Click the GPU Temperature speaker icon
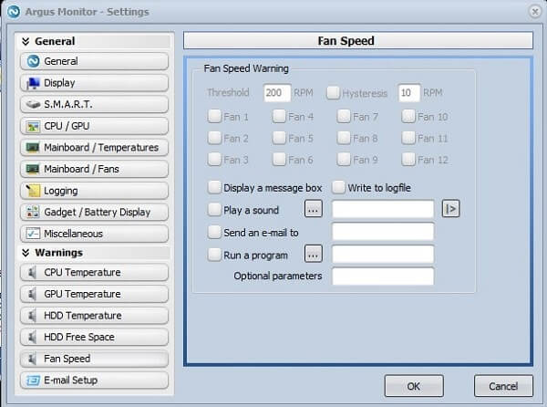Screen dimensions: 547x407 (33, 294)
